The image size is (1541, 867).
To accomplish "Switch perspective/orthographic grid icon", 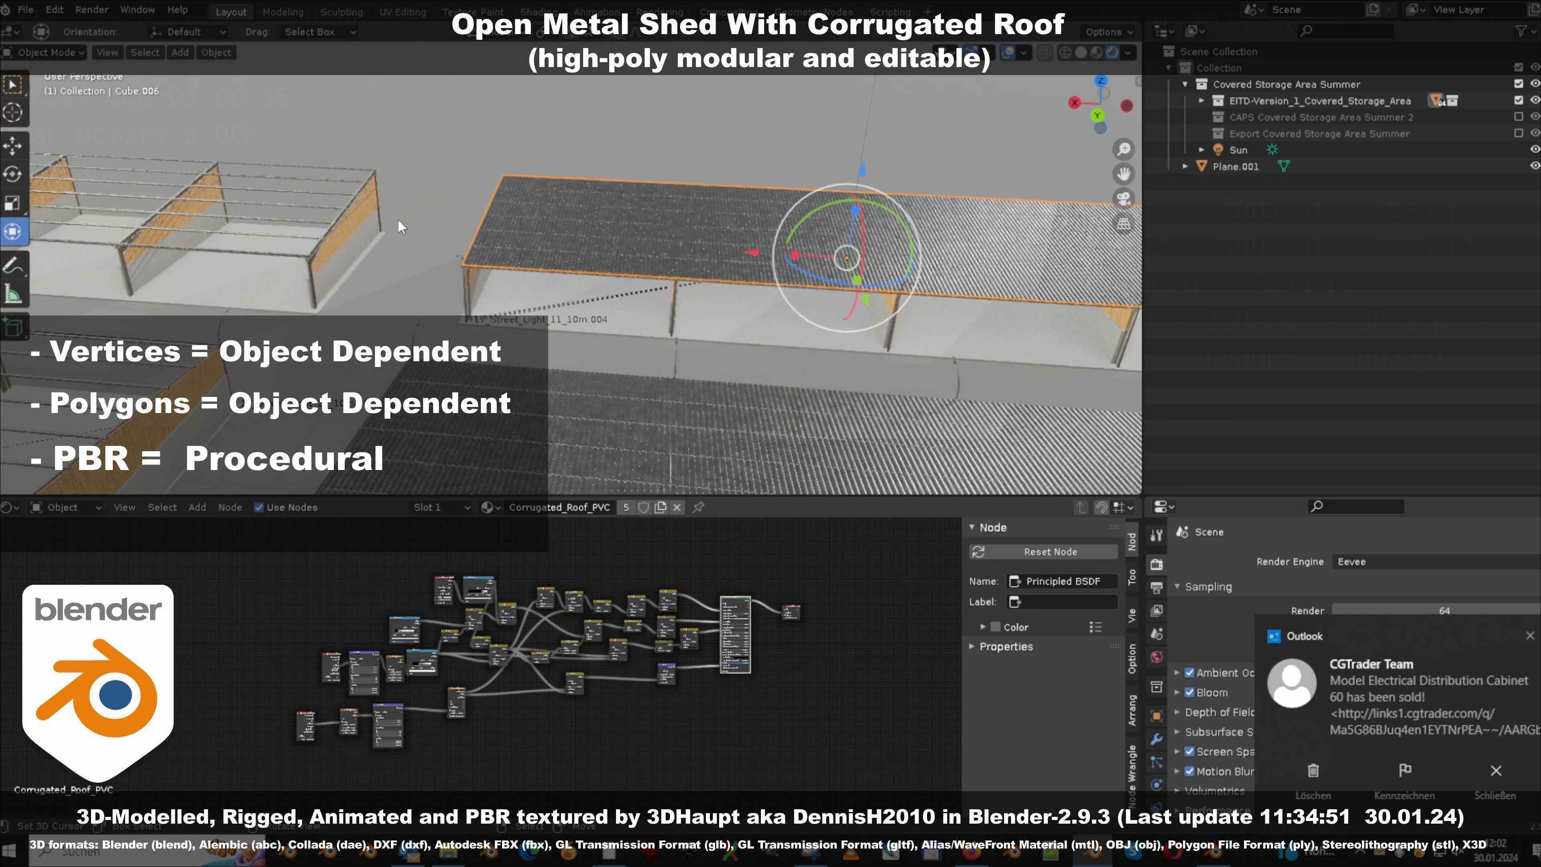I will tap(1124, 224).
